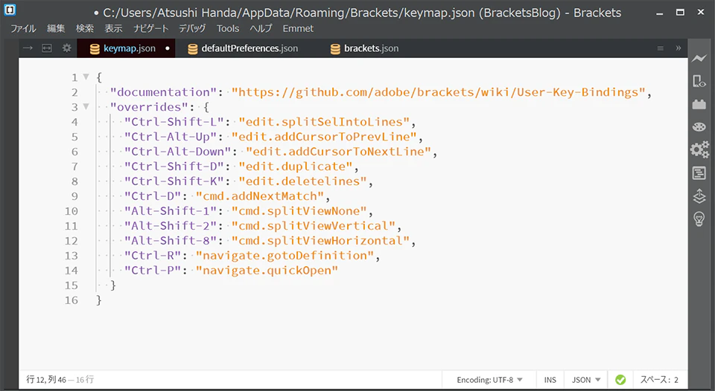Switch to the keymap.json tab
The image size is (715, 391).
(127, 48)
